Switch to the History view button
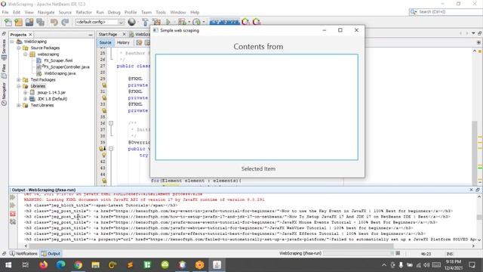Viewport: 483px width, 272px height. coord(123,42)
